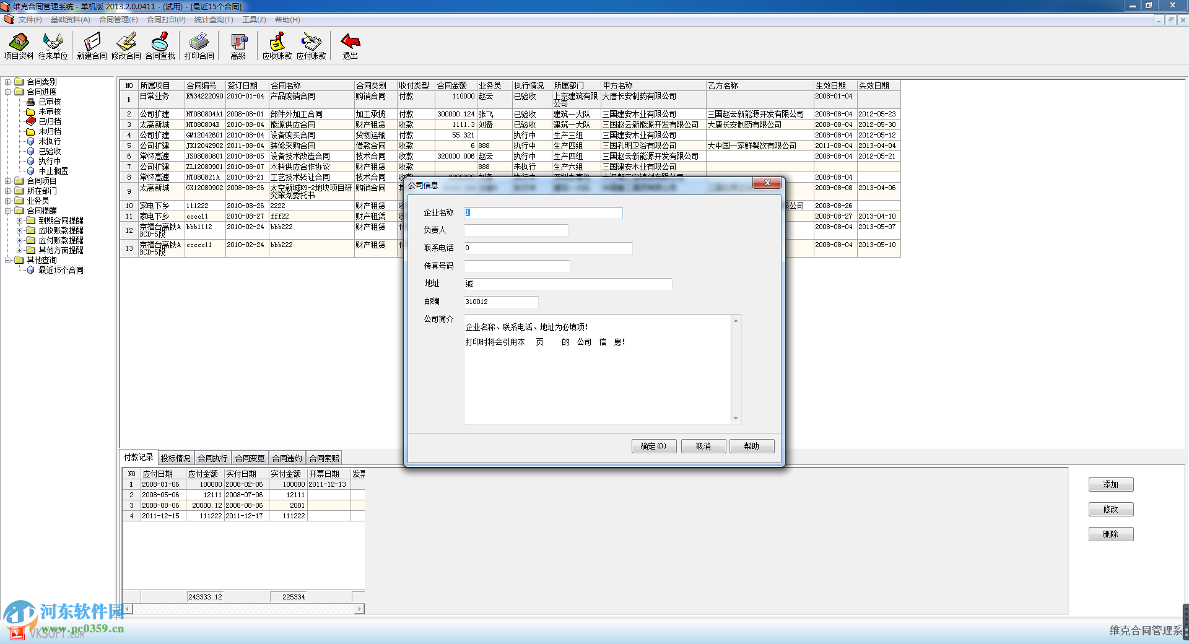Viewport: 1189px width, 644px height.
Task: Click the 添加 button beside payment records
Action: pos(1111,485)
